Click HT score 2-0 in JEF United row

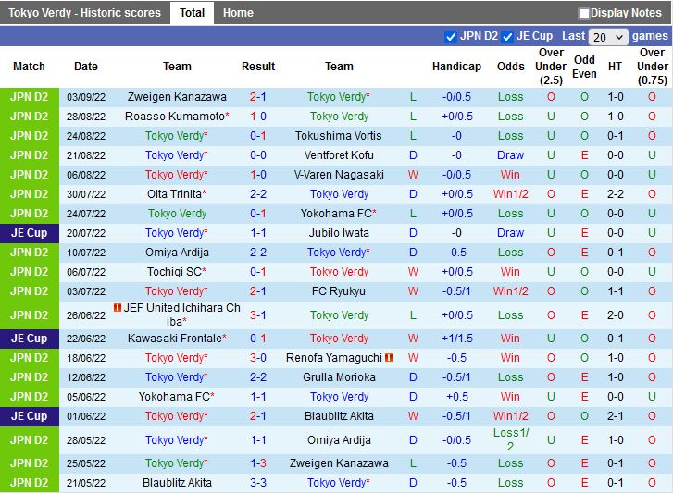click(616, 315)
